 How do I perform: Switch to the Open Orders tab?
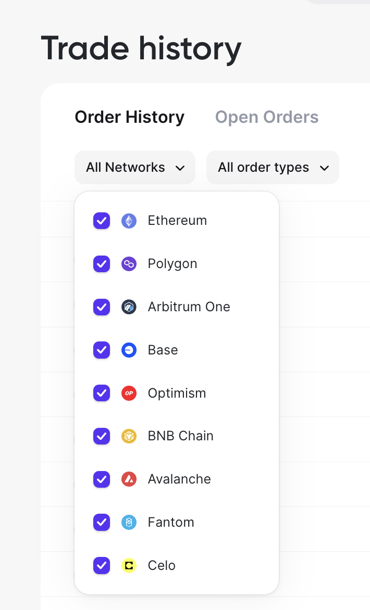(x=267, y=117)
